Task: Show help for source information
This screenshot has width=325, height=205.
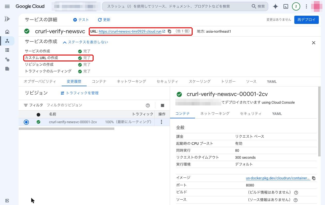Action: pos(296,200)
